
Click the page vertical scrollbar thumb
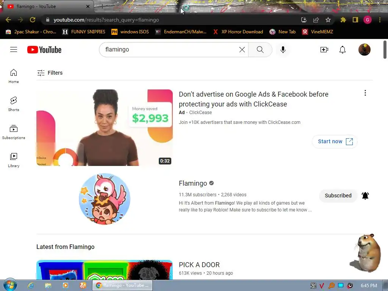[x=385, y=50]
